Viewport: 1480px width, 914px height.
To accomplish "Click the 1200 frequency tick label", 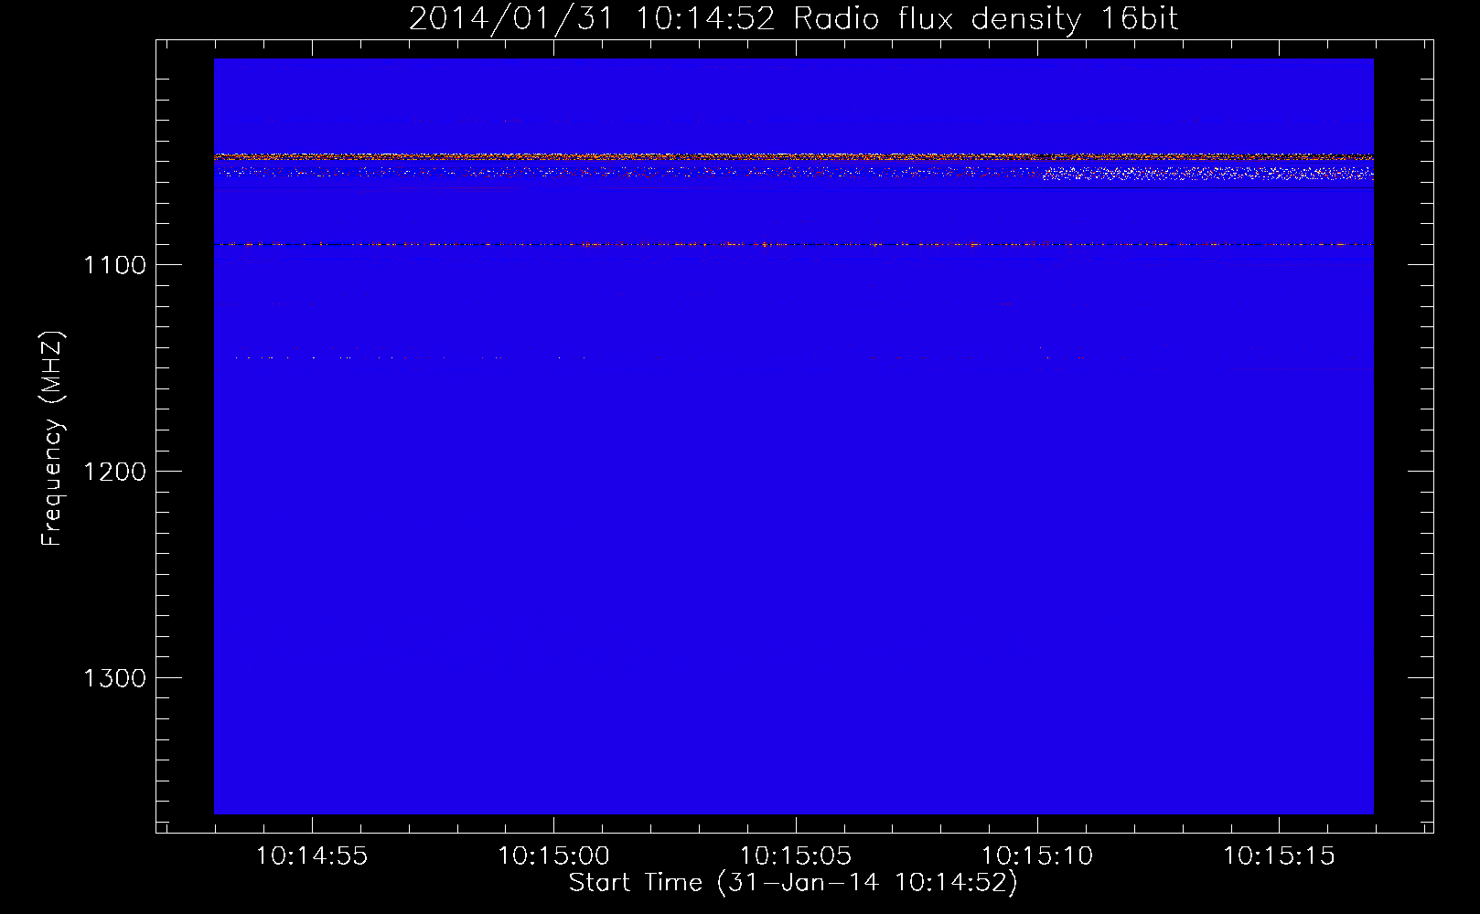I will pos(115,472).
